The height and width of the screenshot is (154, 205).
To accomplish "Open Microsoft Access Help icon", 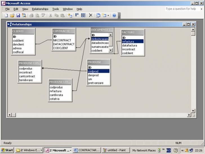I will (x=114, y=16).
